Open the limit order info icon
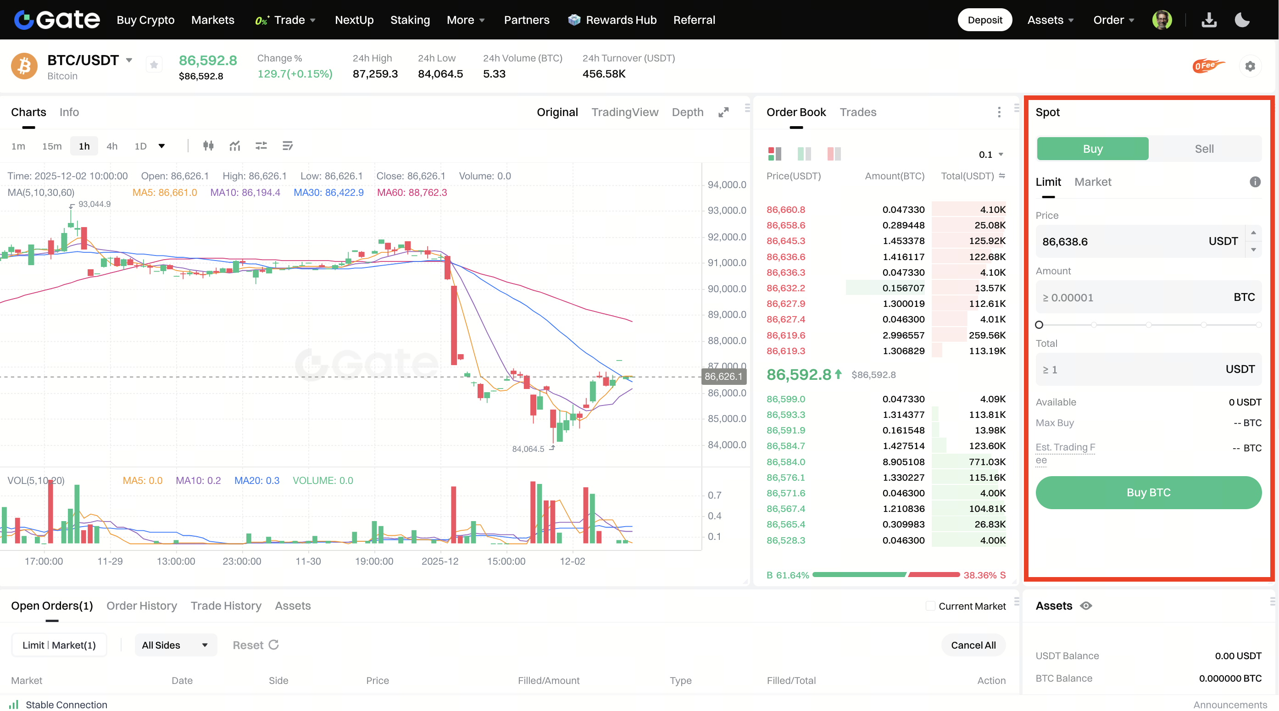 1255,182
